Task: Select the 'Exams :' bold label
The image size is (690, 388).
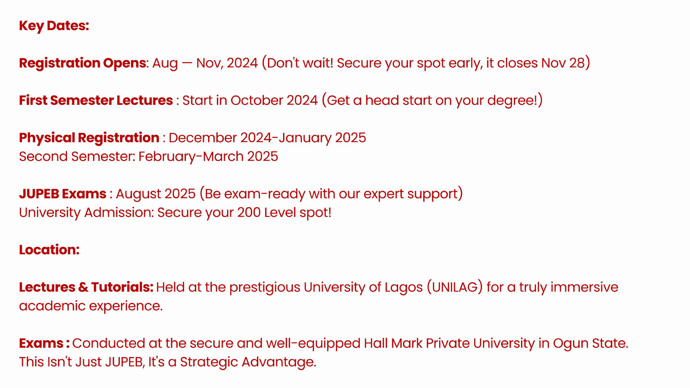Action: tap(45, 343)
